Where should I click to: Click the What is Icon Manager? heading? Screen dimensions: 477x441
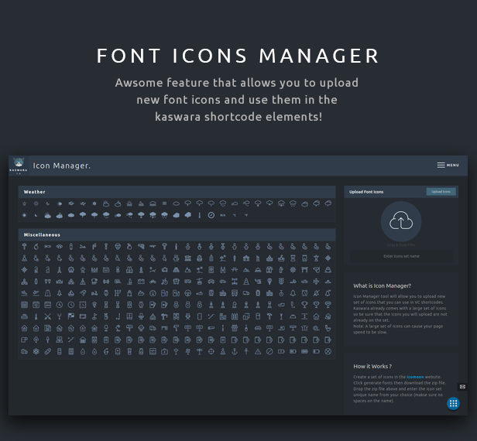pos(382,285)
